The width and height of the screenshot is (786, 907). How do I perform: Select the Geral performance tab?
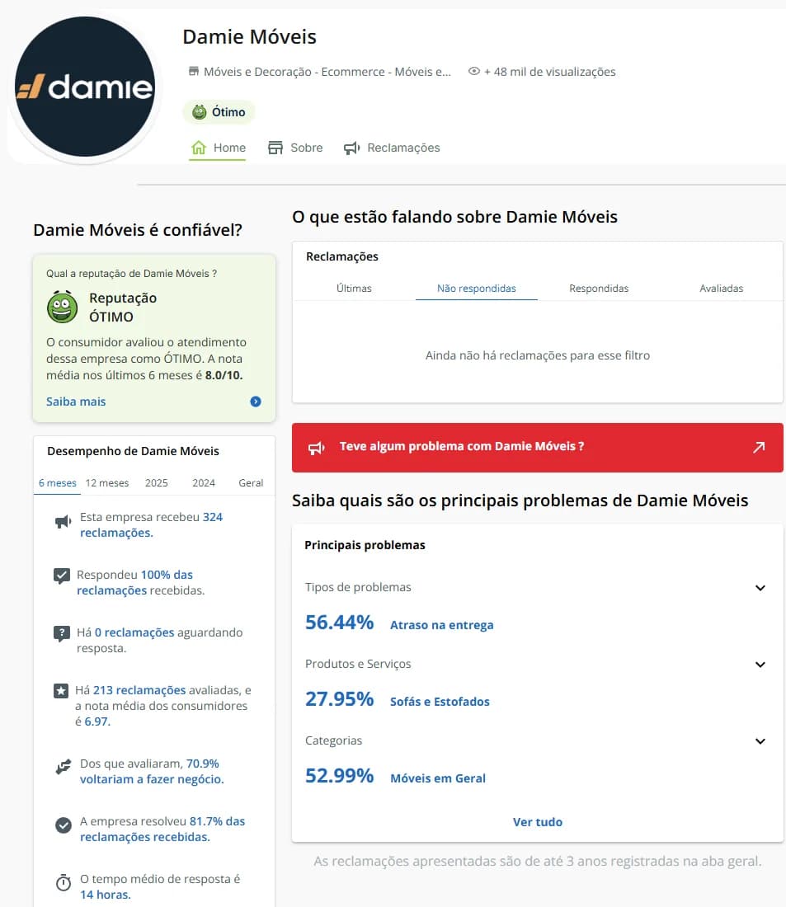pyautogui.click(x=251, y=483)
